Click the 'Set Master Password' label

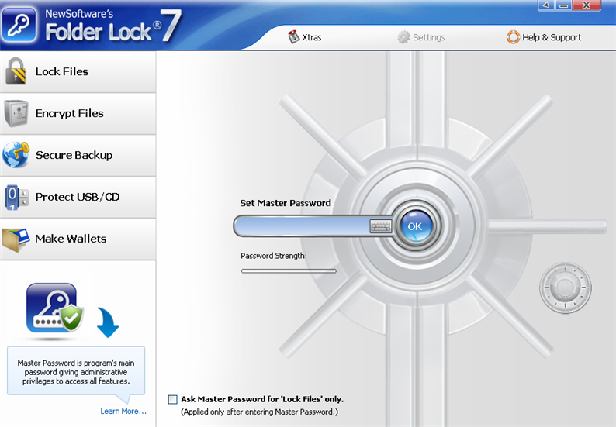tap(286, 203)
